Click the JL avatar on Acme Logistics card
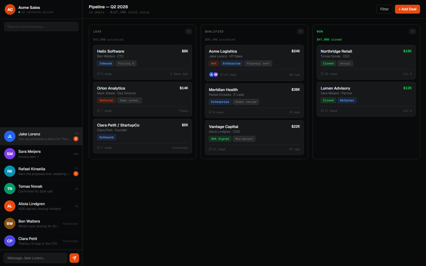Screen dimensions: 426x266 tap(211, 74)
